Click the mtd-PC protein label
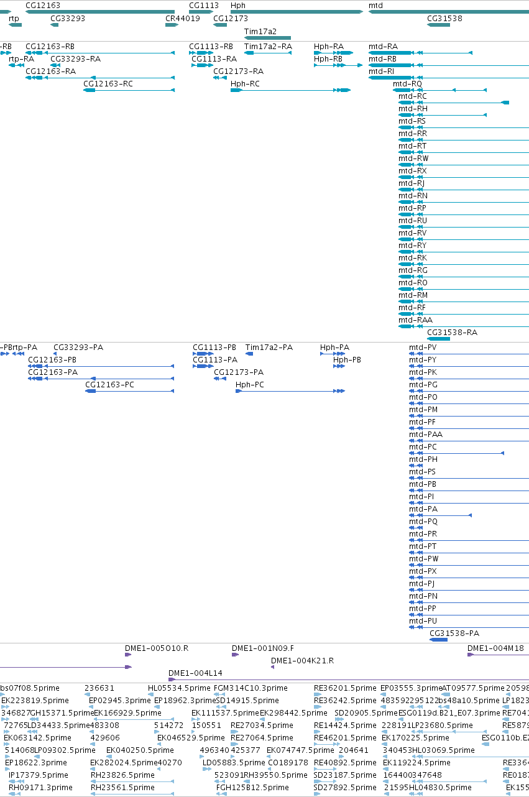The width and height of the screenshot is (529, 797). point(423,447)
